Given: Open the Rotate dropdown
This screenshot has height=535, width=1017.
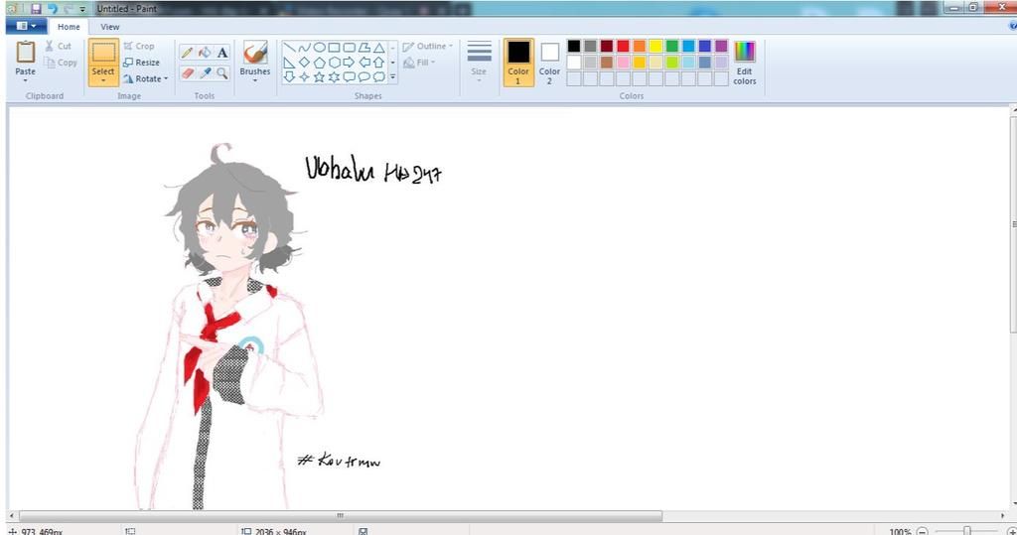Looking at the screenshot, I should [x=146, y=78].
